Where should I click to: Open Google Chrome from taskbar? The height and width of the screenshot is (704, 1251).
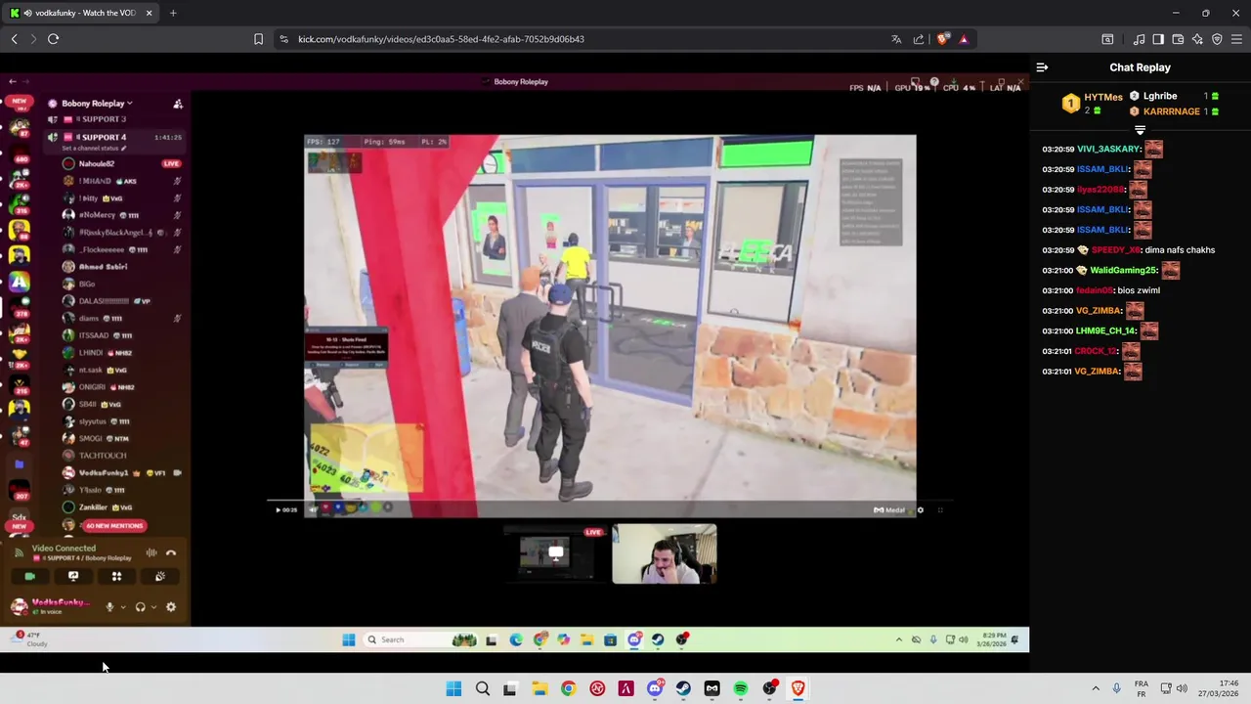pos(568,689)
